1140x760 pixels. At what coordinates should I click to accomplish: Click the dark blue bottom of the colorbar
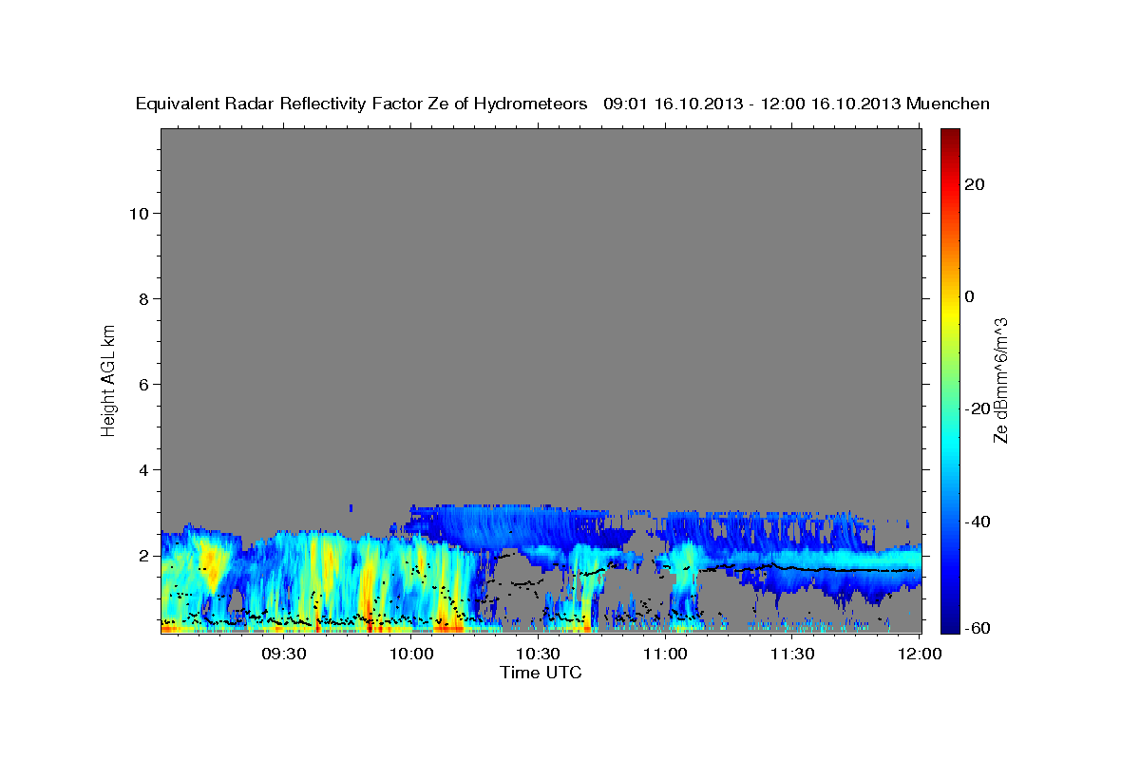click(x=949, y=622)
